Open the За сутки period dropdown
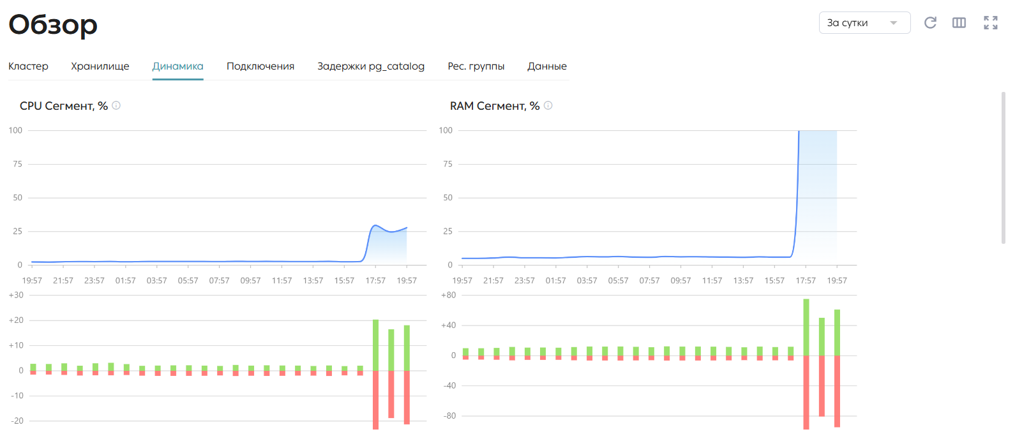The width and height of the screenshot is (1015, 434). [x=864, y=23]
